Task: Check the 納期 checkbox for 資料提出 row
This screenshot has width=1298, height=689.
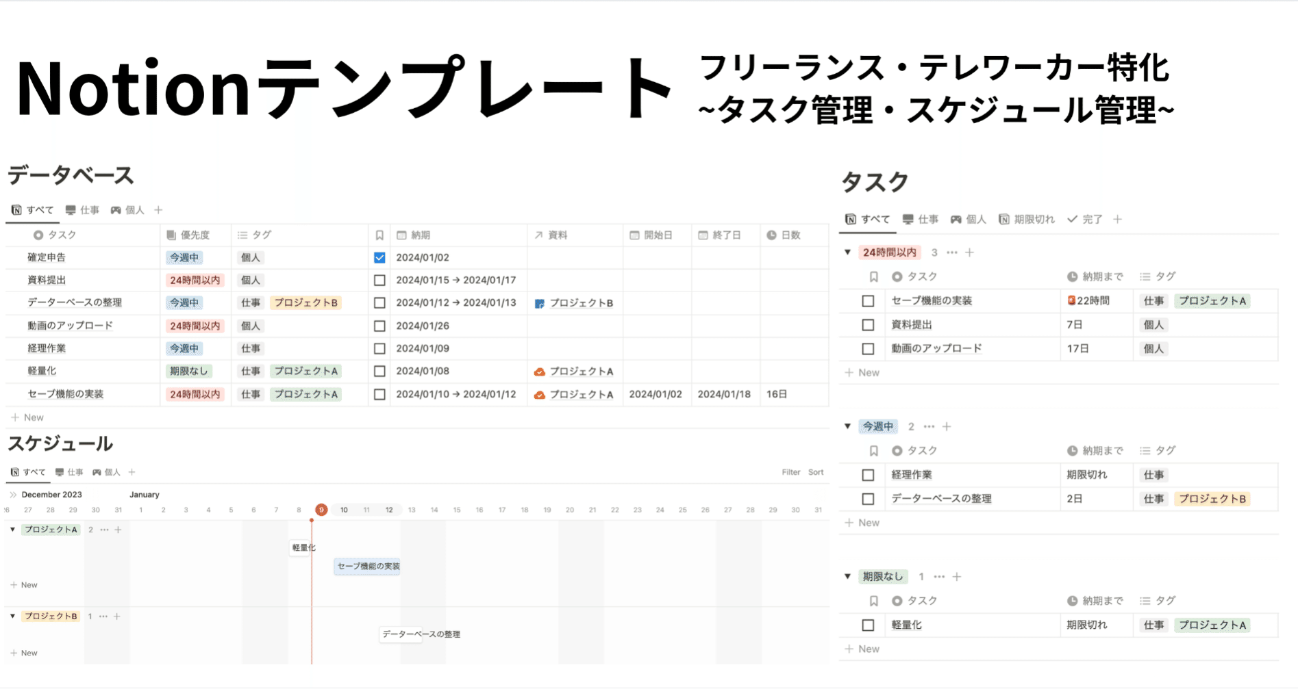Action: (379, 280)
